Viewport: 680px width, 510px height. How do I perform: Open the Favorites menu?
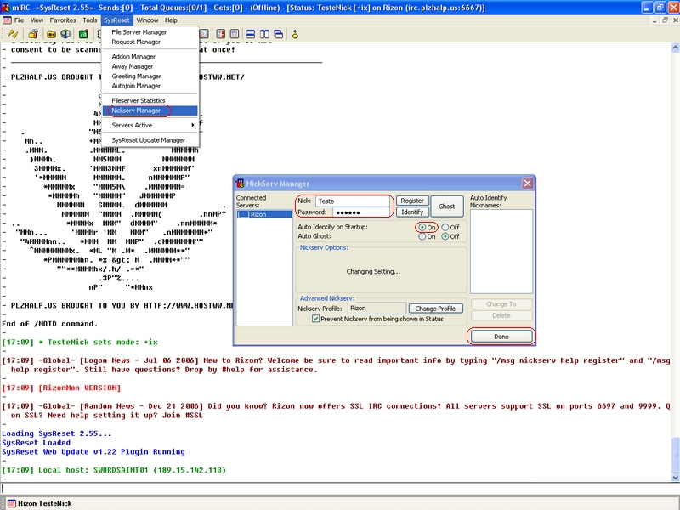pos(62,20)
